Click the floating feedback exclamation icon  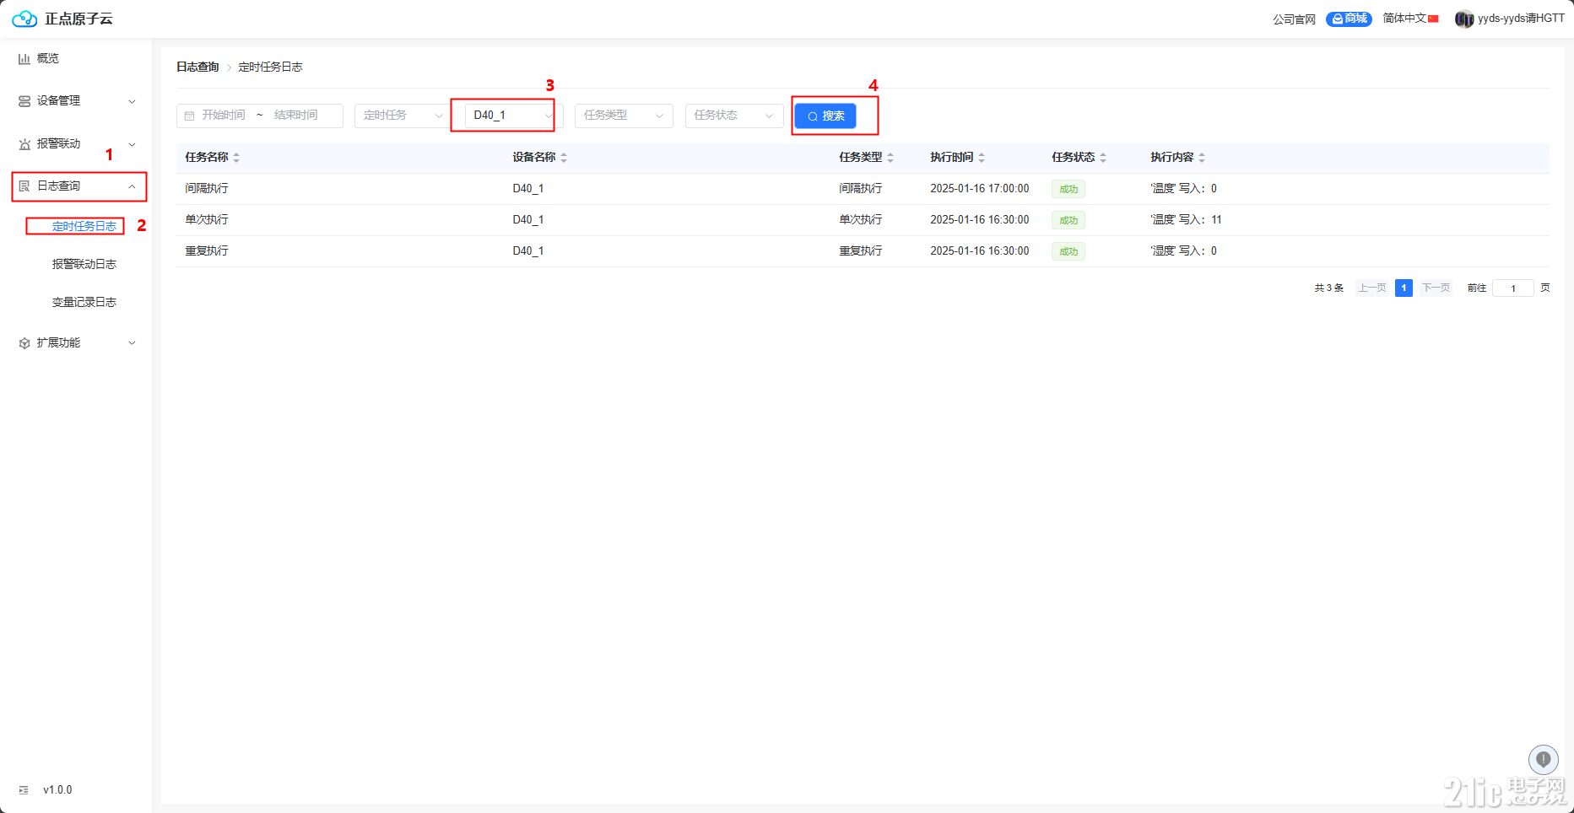click(x=1544, y=760)
